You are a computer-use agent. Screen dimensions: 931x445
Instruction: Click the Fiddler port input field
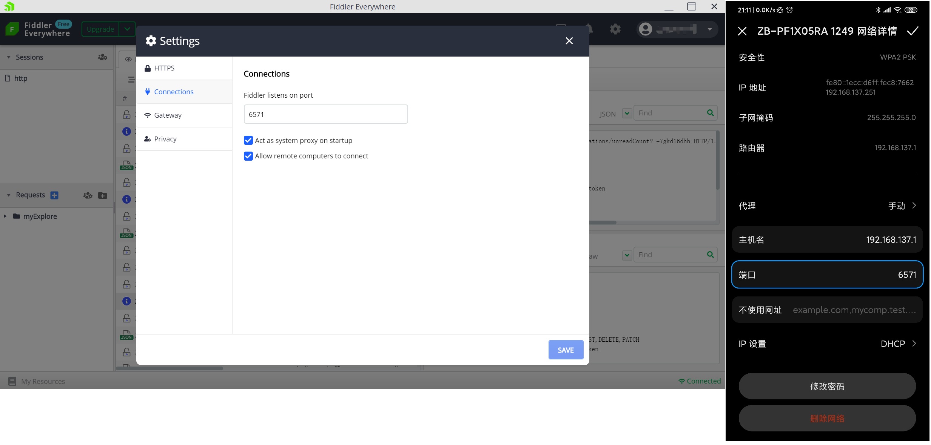(325, 114)
